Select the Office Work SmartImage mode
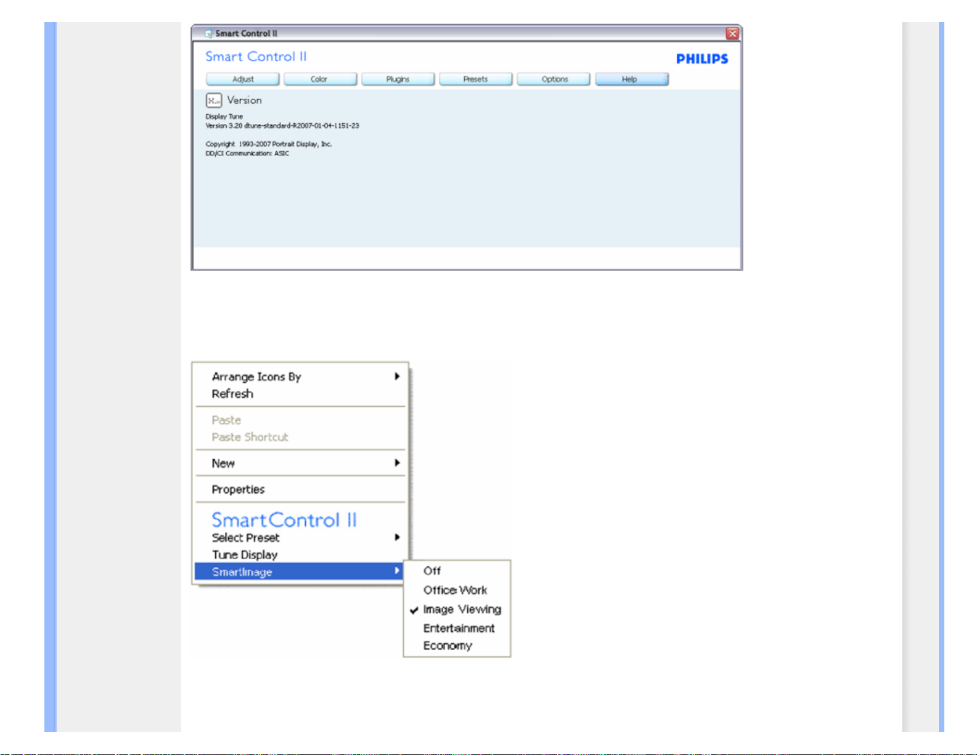977x755 pixels. coord(457,590)
